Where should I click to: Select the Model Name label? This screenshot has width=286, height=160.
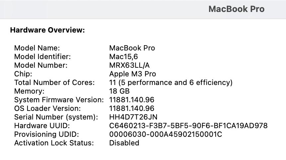click(37, 48)
